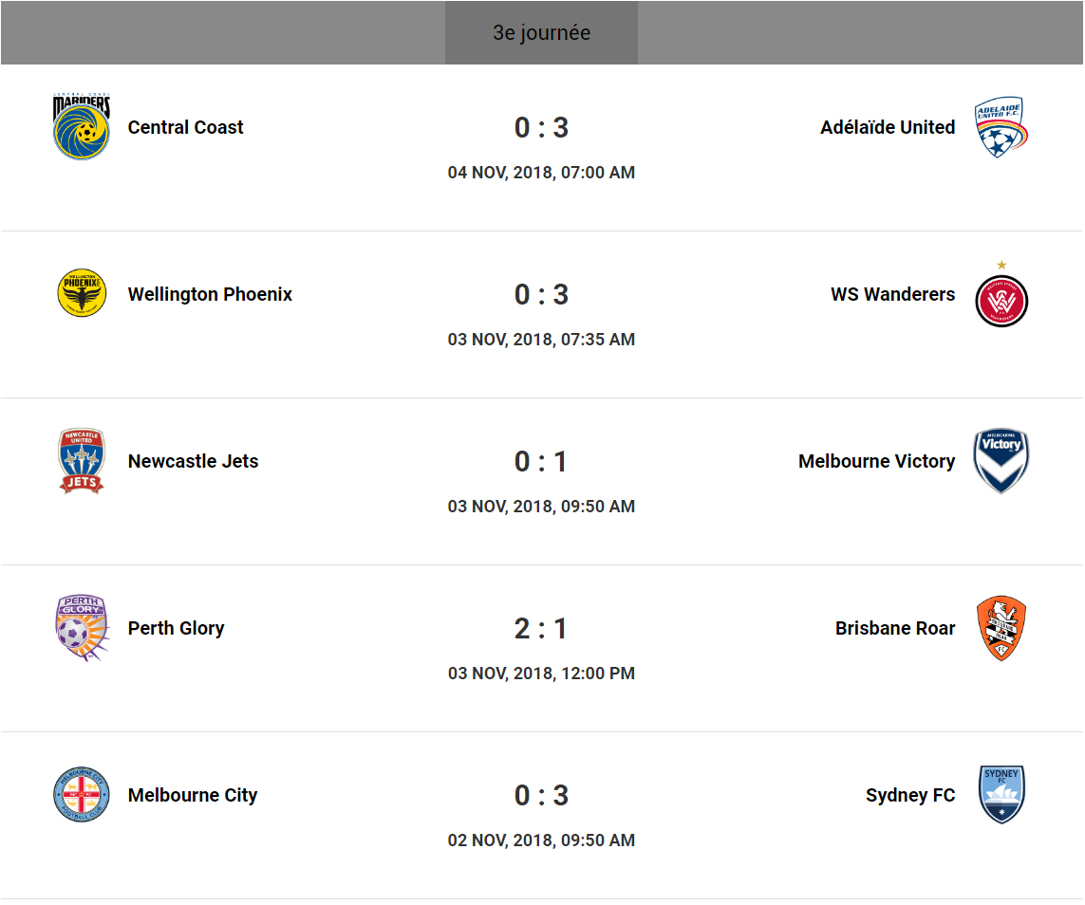Open the Wellington Phoenix team link

pyautogui.click(x=210, y=294)
